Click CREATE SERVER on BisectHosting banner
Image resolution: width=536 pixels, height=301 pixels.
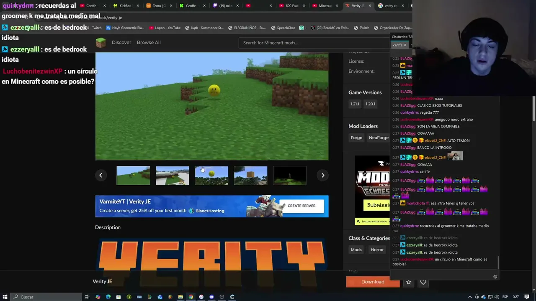coord(301,206)
